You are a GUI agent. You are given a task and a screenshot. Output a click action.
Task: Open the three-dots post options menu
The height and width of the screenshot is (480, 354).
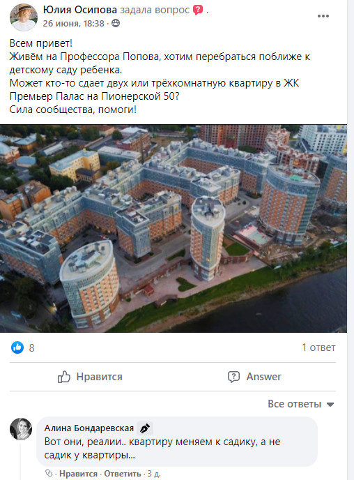coord(323,16)
